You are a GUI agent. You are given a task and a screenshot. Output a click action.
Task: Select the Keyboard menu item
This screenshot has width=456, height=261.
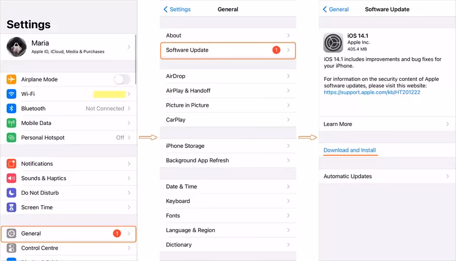pos(178,201)
